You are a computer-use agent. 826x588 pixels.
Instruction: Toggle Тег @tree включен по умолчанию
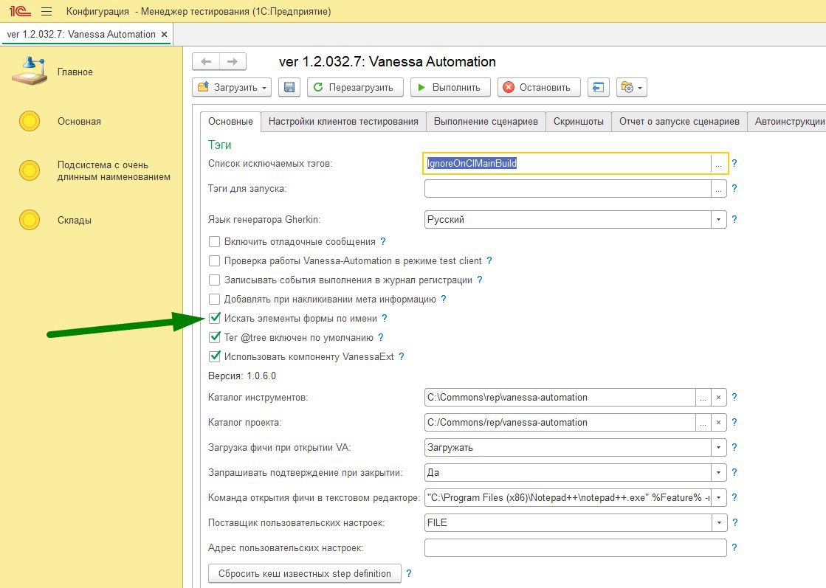214,337
